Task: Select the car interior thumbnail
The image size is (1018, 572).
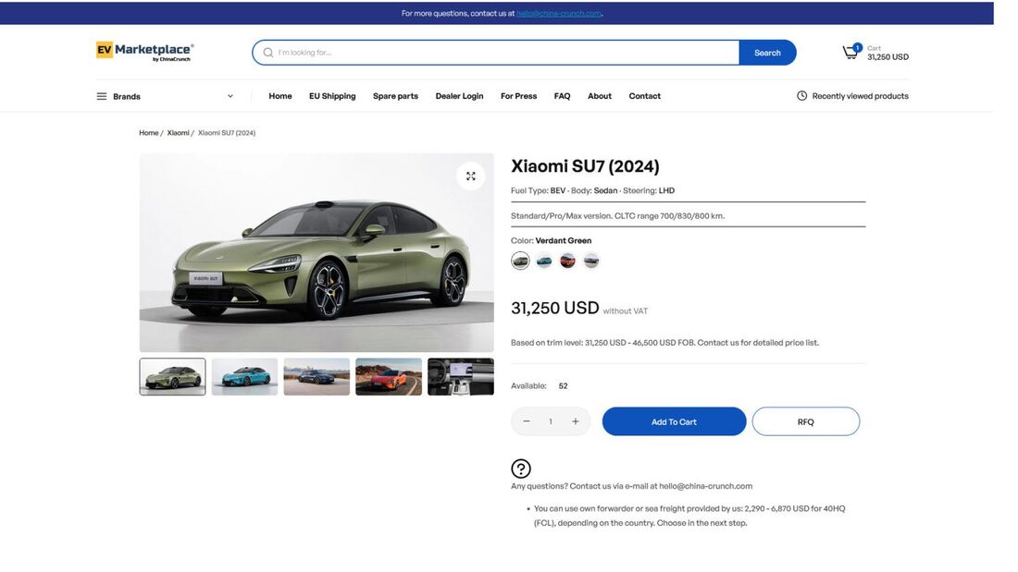Action: coord(461,377)
